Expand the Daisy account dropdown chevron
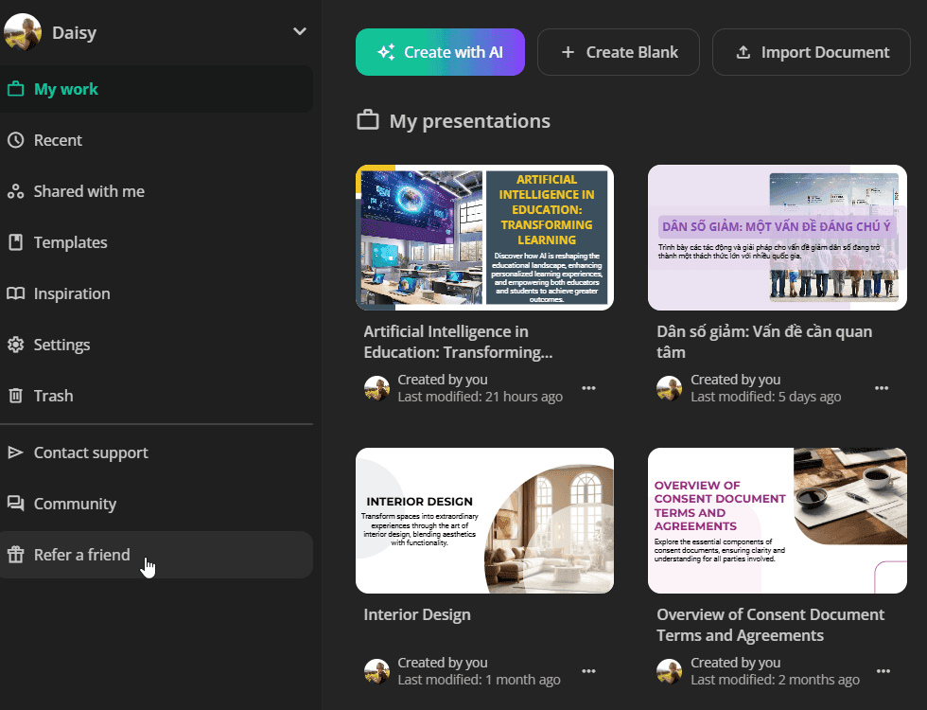927x710 pixels. [x=300, y=31]
